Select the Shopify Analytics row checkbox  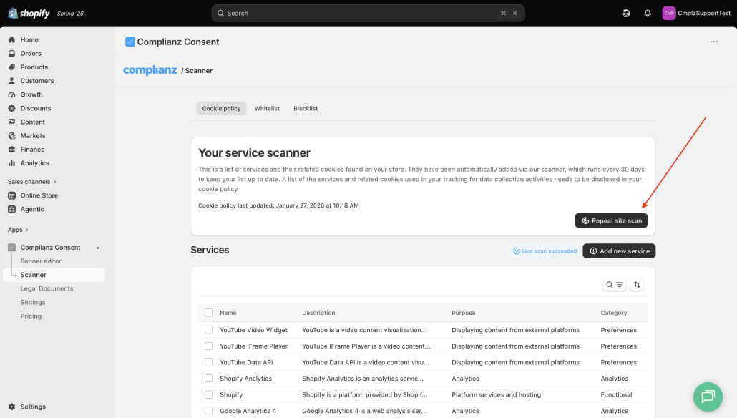click(209, 379)
